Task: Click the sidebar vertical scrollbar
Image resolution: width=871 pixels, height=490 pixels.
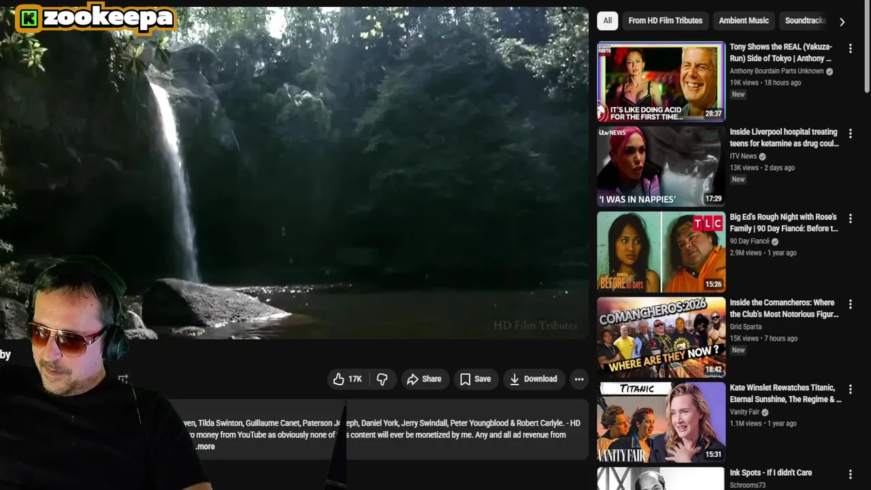Action: pos(867,48)
